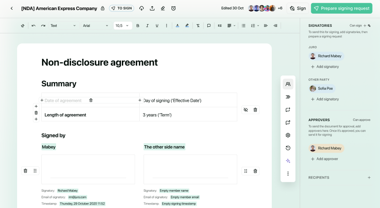Open the 10,5 font size dropdown

pyautogui.click(x=123, y=26)
